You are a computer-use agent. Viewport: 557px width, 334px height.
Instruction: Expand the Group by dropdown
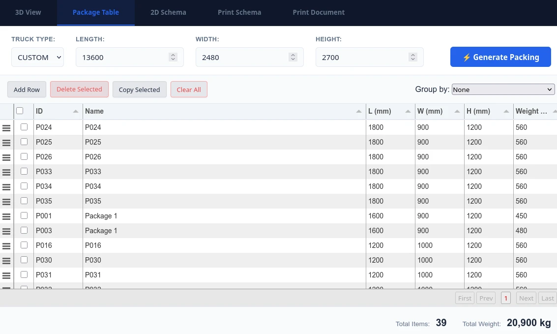503,90
